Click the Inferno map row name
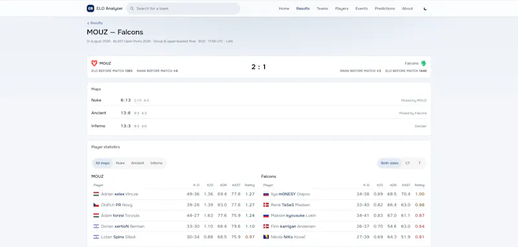Screen dimensions: 518x247 click(98, 126)
